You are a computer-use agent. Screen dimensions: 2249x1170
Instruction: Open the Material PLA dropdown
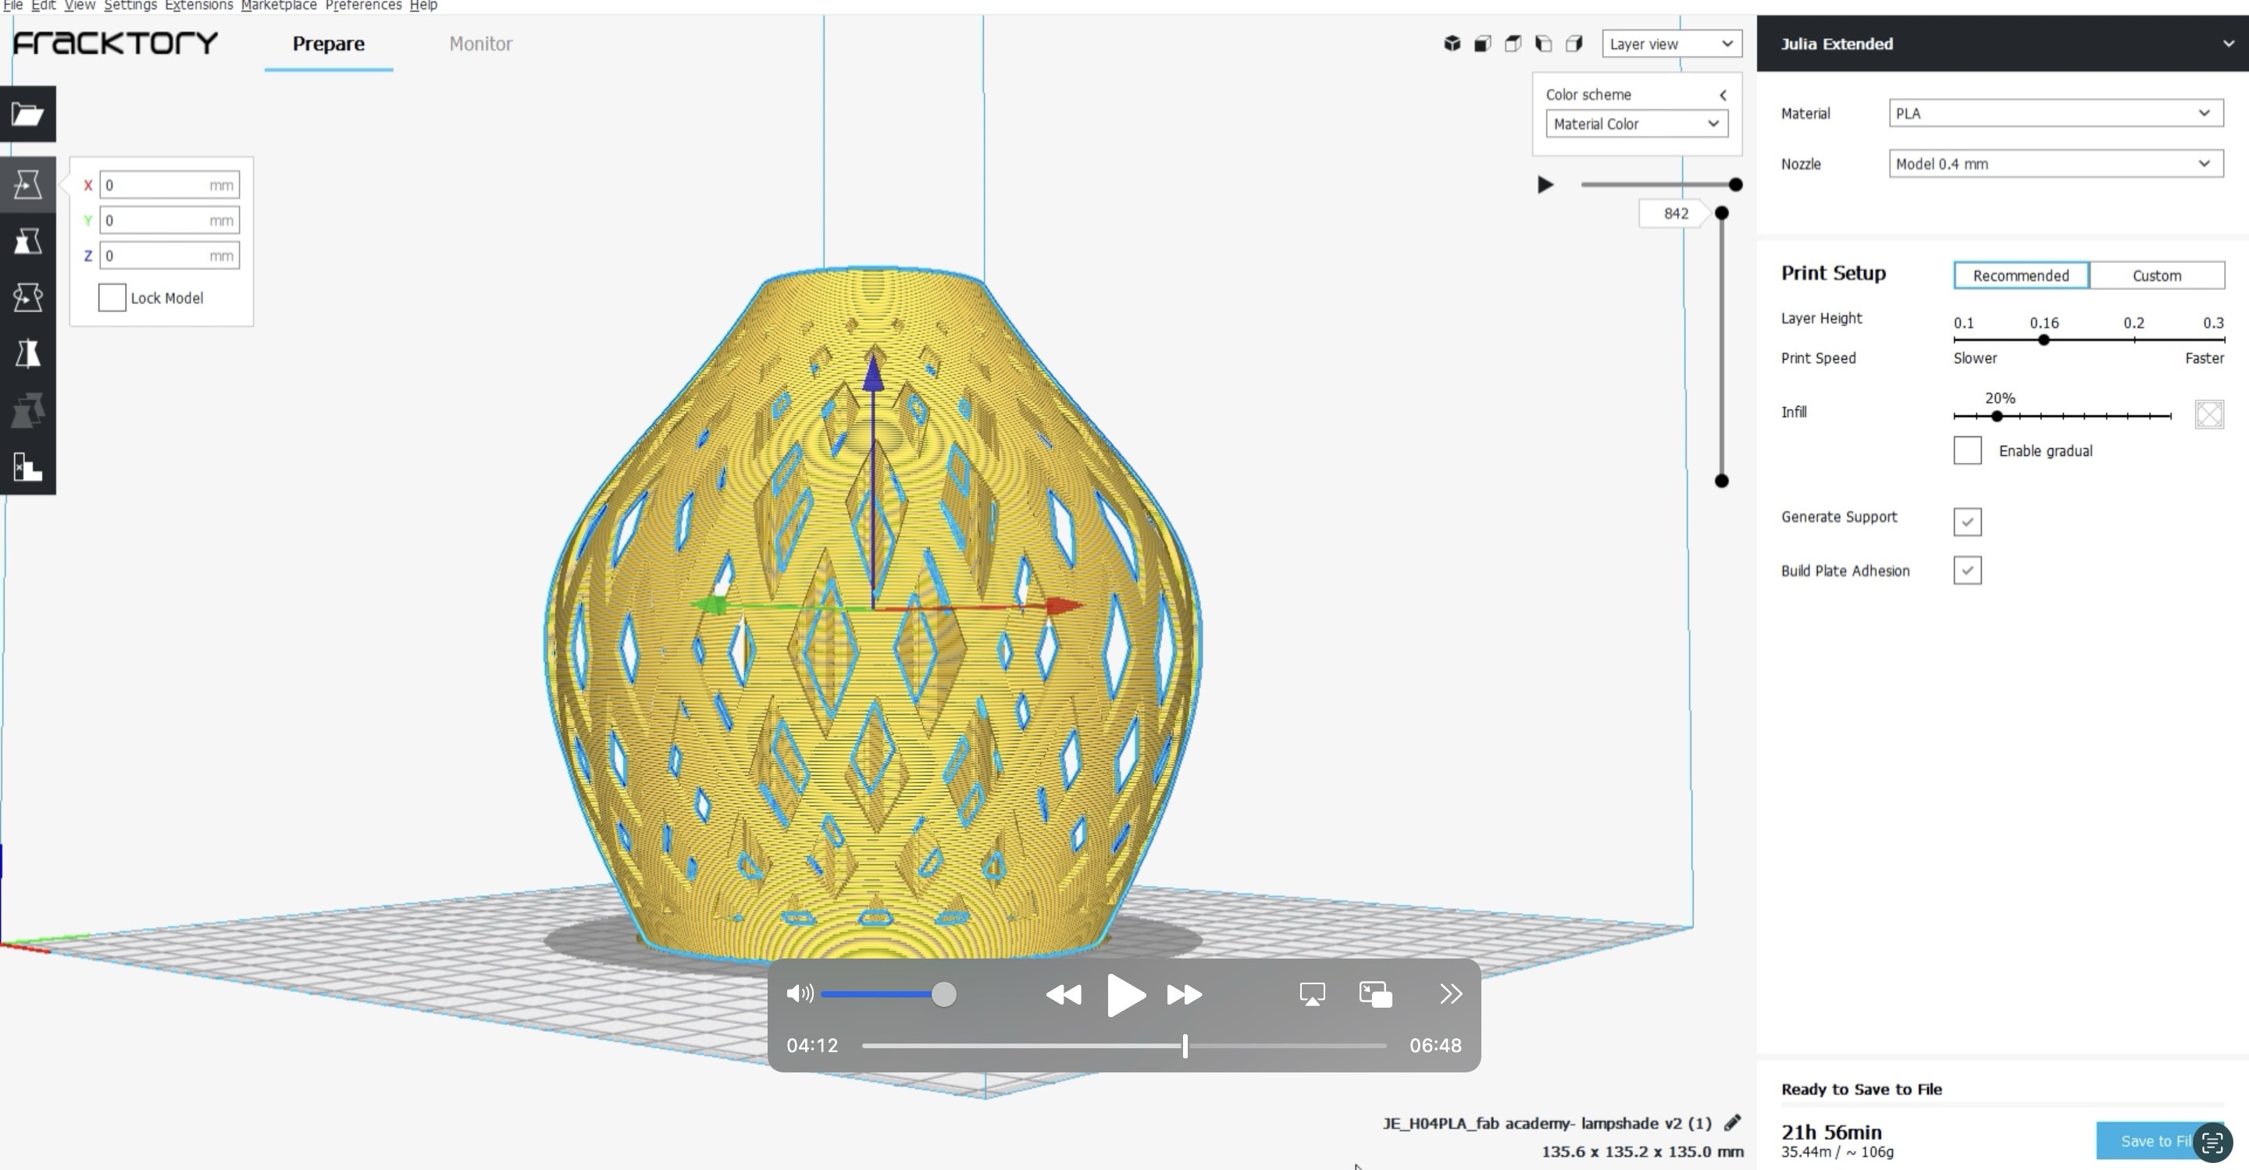click(2055, 112)
